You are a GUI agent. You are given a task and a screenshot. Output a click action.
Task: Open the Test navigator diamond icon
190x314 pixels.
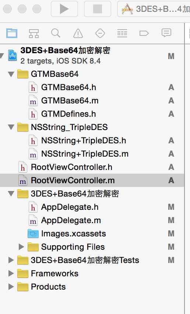point(100,33)
